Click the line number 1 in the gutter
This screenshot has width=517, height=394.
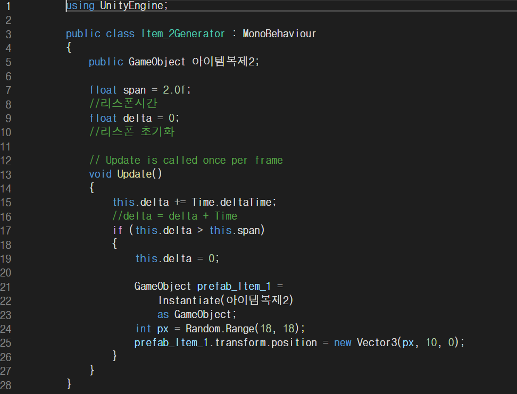point(8,6)
